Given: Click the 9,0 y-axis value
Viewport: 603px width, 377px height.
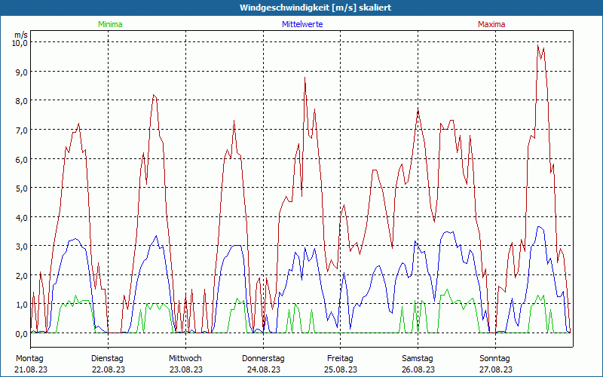Looking at the screenshot, I should click(21, 72).
